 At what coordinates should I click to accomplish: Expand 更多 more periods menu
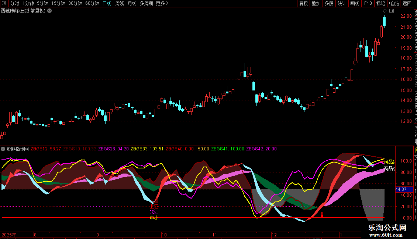point(162,4)
